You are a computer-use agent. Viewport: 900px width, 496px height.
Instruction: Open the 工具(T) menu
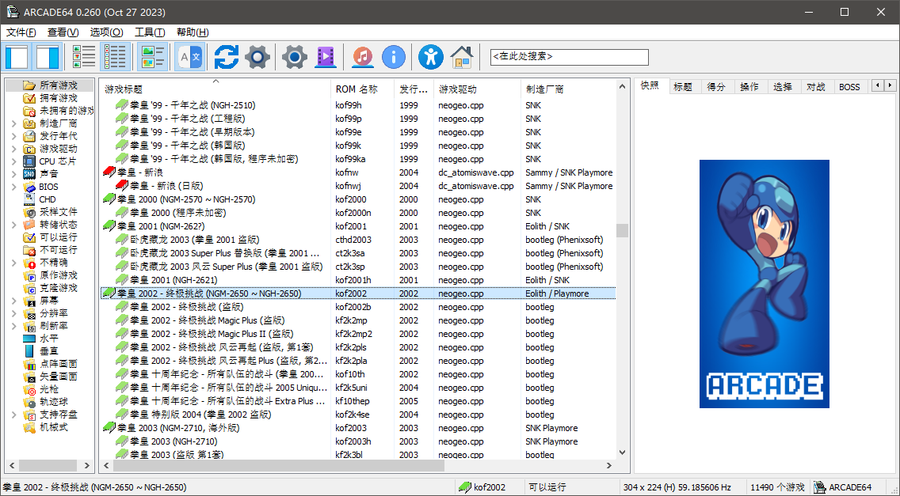[150, 32]
